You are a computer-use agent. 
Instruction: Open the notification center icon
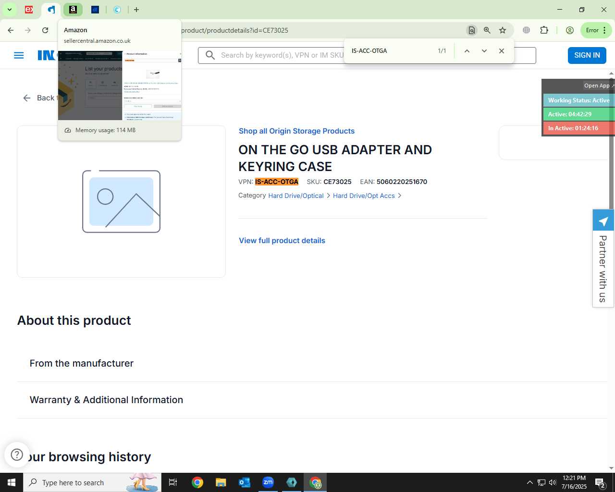pos(600,483)
